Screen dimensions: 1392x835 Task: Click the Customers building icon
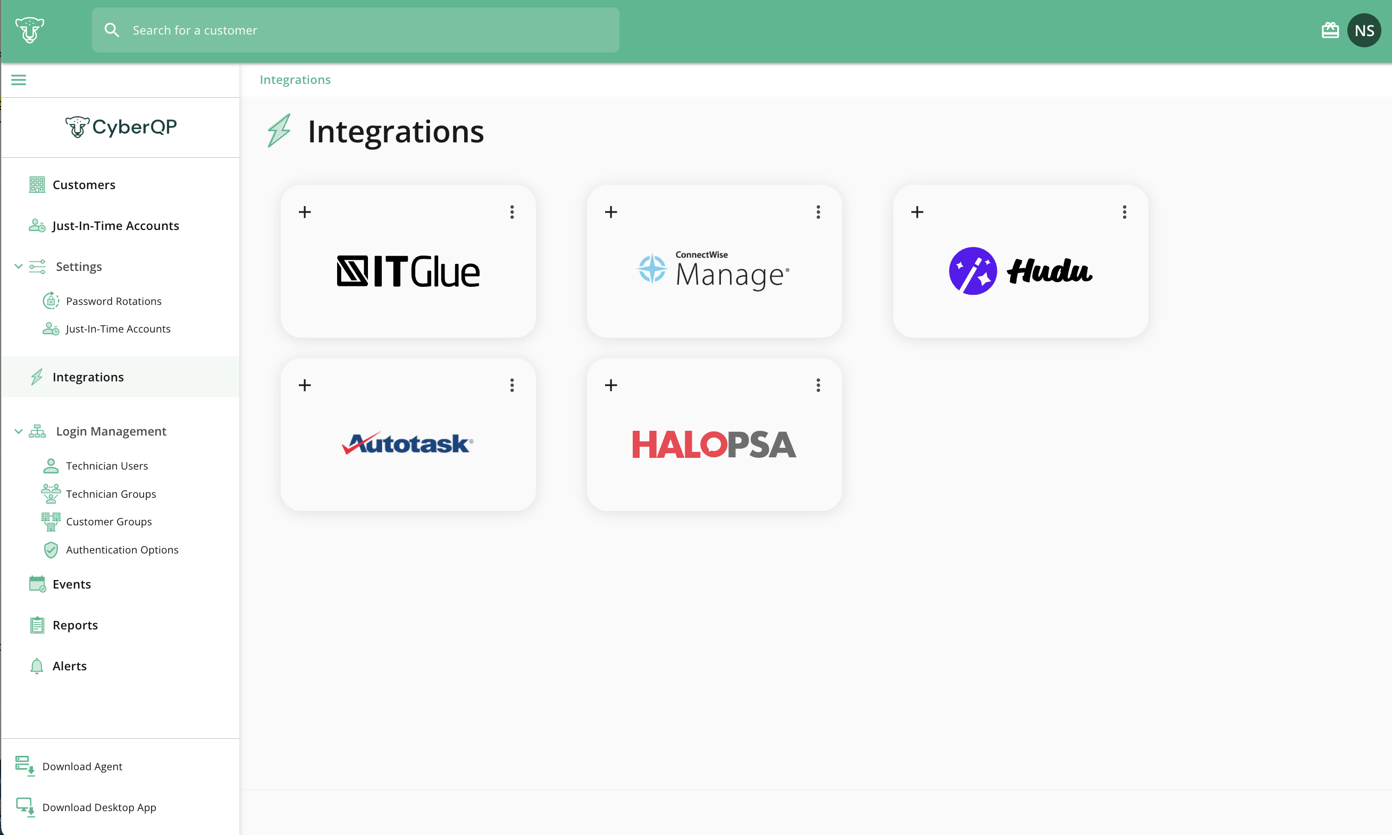click(x=37, y=184)
